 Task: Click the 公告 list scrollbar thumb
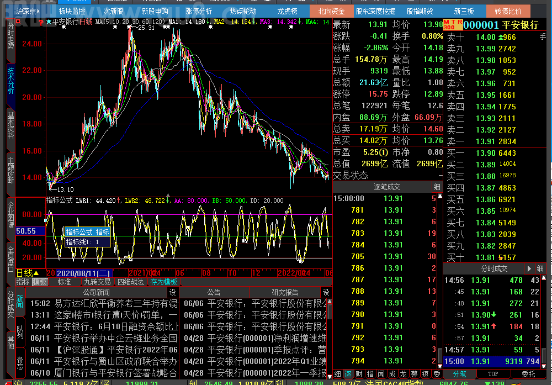pyautogui.click(x=330, y=312)
